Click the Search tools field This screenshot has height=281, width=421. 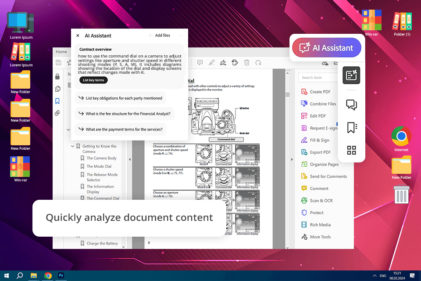click(318, 77)
